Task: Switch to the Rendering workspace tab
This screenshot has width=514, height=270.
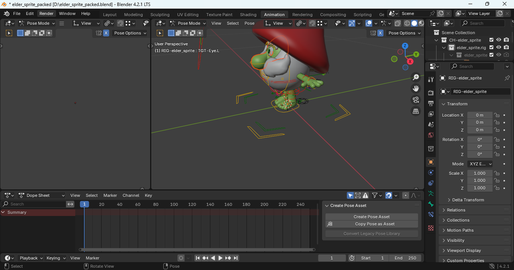Action: coord(302,14)
